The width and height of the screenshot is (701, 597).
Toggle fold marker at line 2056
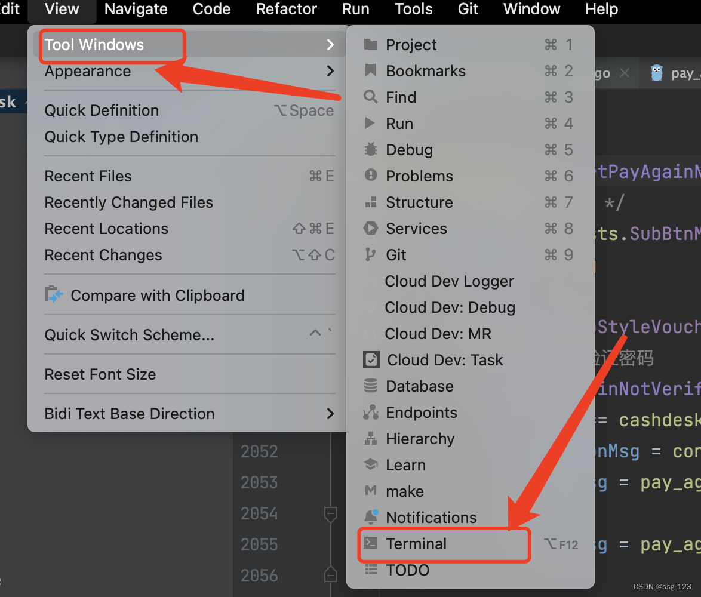330,575
